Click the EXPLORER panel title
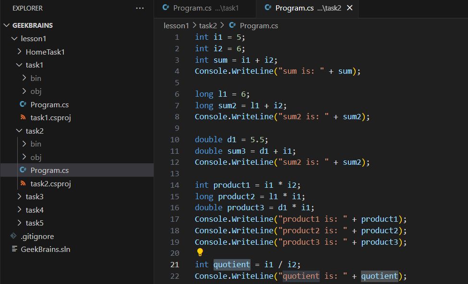 click(27, 8)
